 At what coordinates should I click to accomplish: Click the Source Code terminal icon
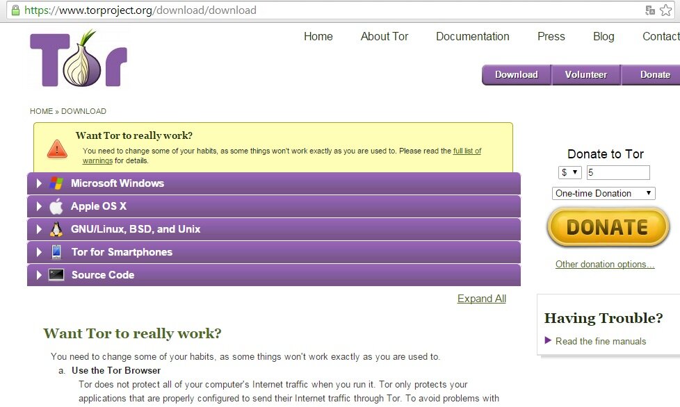(56, 274)
